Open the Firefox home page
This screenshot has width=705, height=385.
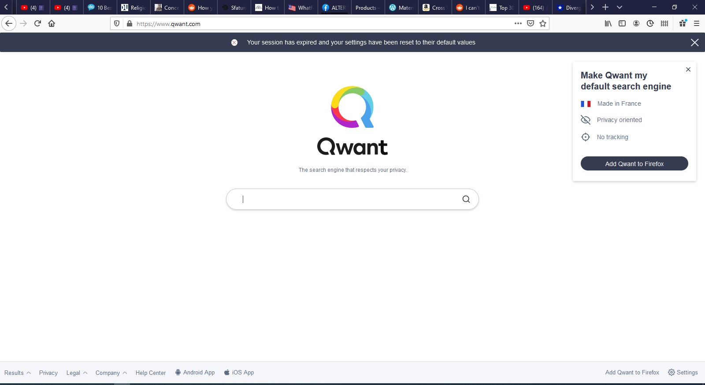pyautogui.click(x=52, y=23)
